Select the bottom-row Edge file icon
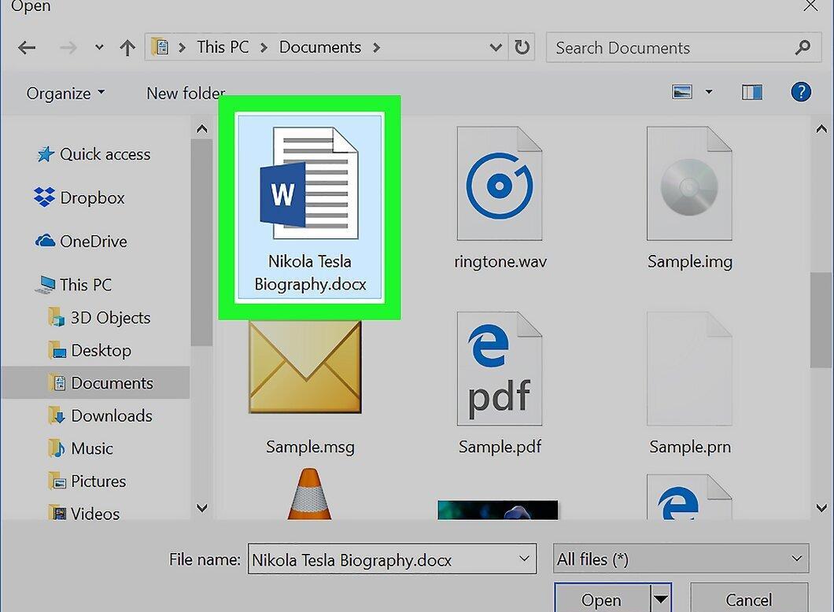The width and height of the screenshot is (834, 612). (x=689, y=496)
